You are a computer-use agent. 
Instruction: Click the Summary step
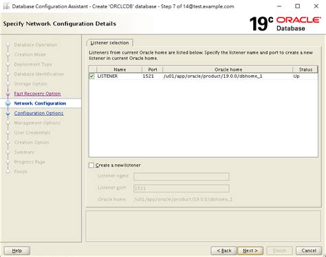click(24, 152)
